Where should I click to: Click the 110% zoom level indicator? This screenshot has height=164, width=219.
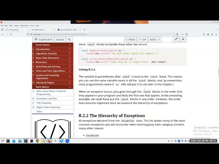click(x=182, y=34)
